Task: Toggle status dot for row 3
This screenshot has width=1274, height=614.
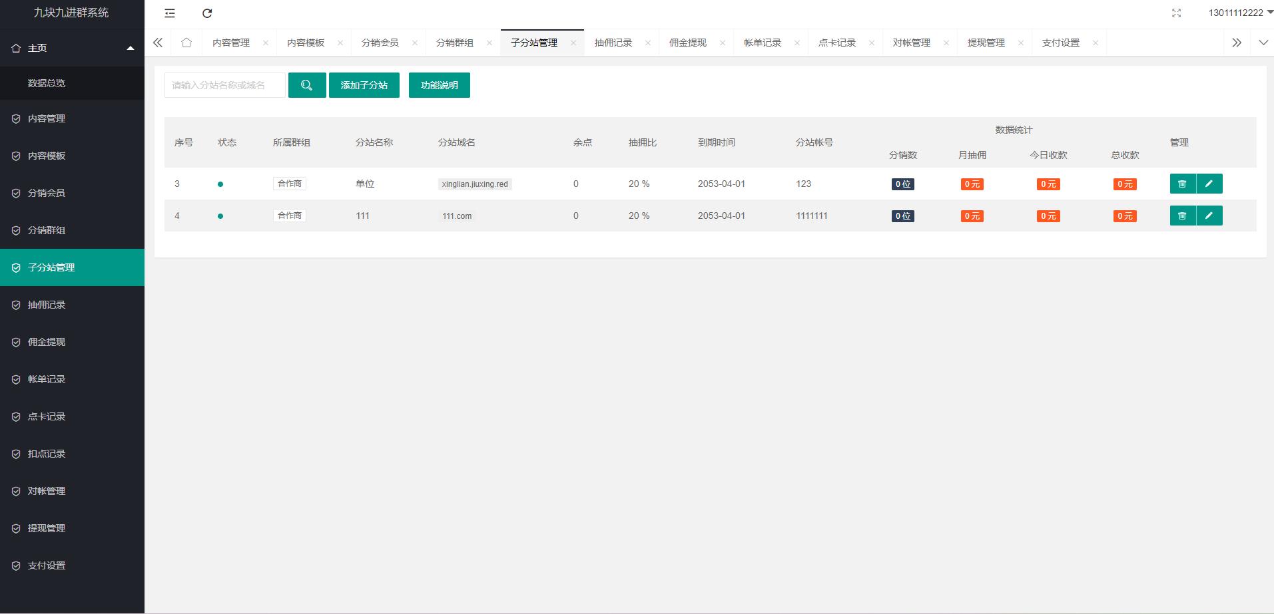Action: click(220, 184)
